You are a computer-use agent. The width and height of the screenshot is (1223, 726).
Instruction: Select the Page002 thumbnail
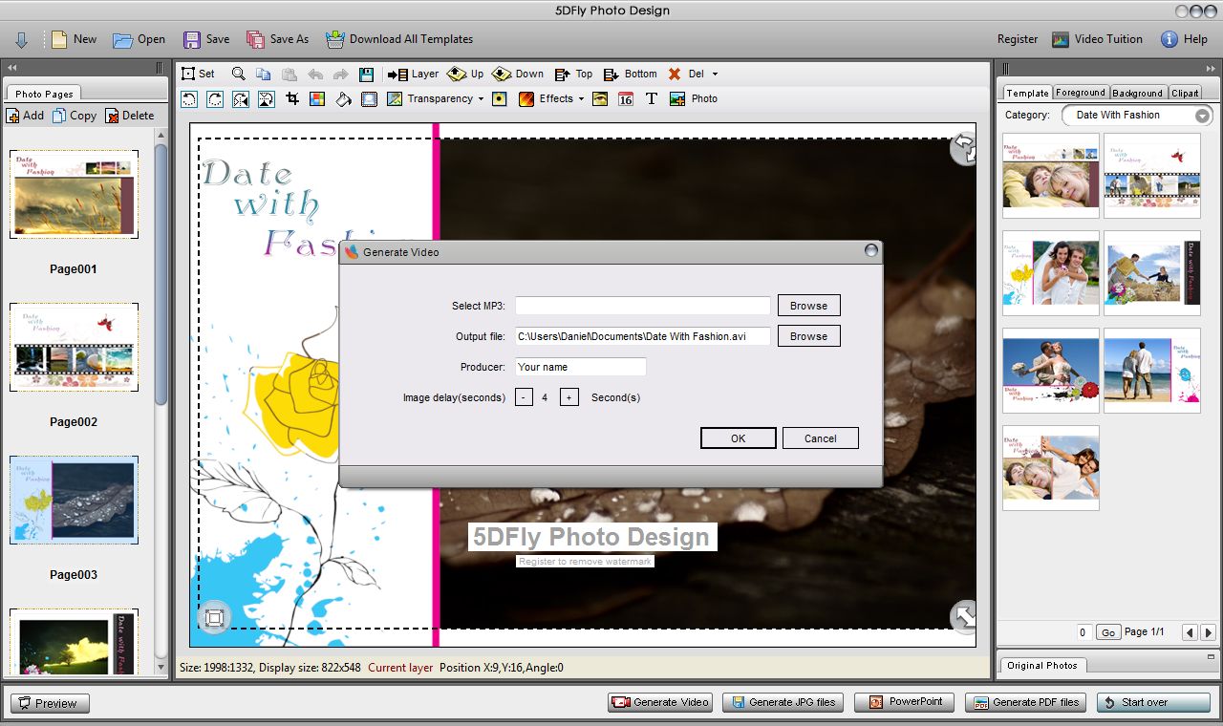point(74,348)
